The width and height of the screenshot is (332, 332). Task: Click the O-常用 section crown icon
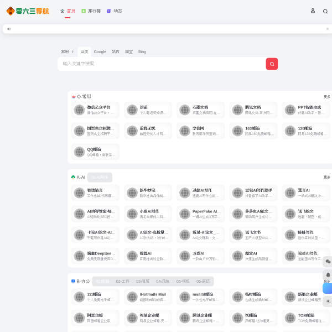click(x=74, y=97)
